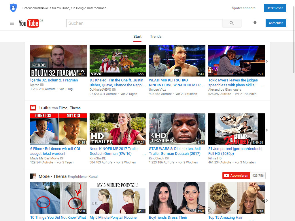
Task: Open the Tokio Myers piano thumbnail
Action: pos(237,61)
